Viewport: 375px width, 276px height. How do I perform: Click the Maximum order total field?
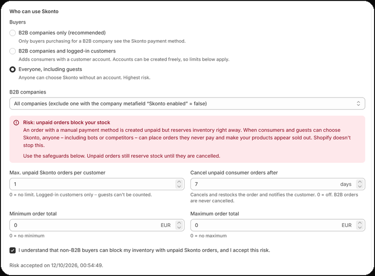click(x=278, y=225)
